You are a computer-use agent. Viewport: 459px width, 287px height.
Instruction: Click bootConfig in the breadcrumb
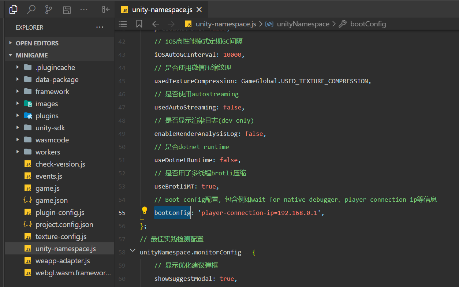coord(368,24)
